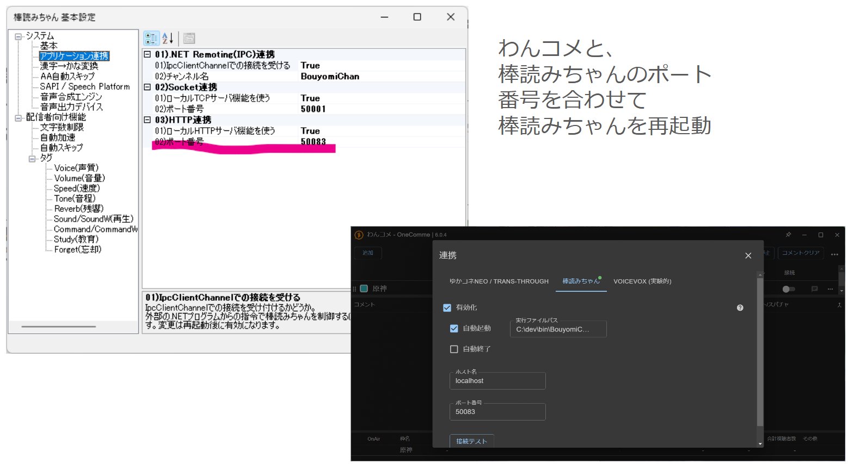Image resolution: width=848 pixels, height=464 pixels.
Task: Click HTTP port value 50083 in property grid
Action: tap(313, 142)
